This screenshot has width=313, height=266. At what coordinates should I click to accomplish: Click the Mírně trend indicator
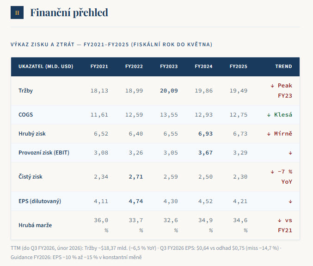pos(279,134)
